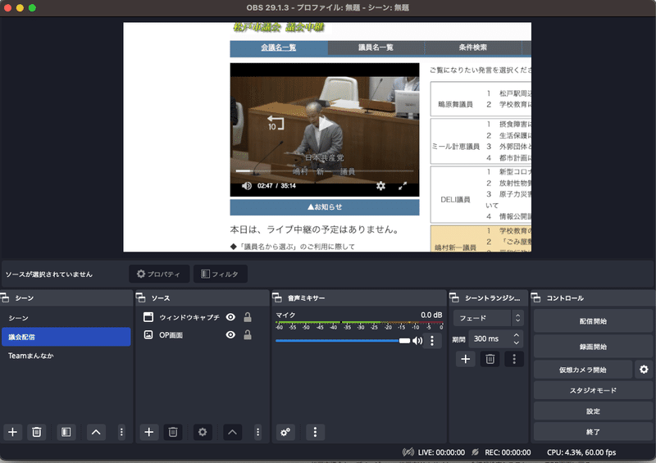656x463 pixels.
Task: Open フェード transition dropdown
Action: tap(488, 318)
